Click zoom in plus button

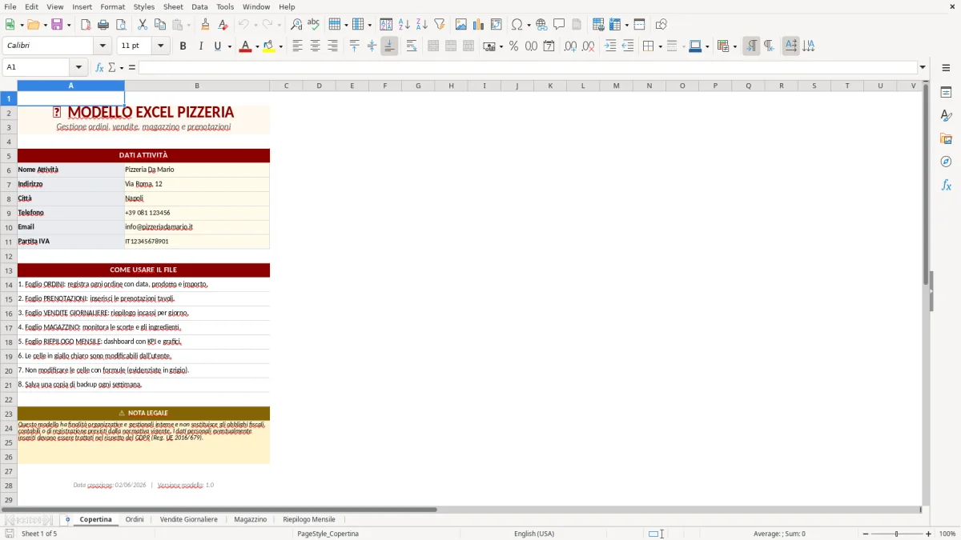point(929,534)
